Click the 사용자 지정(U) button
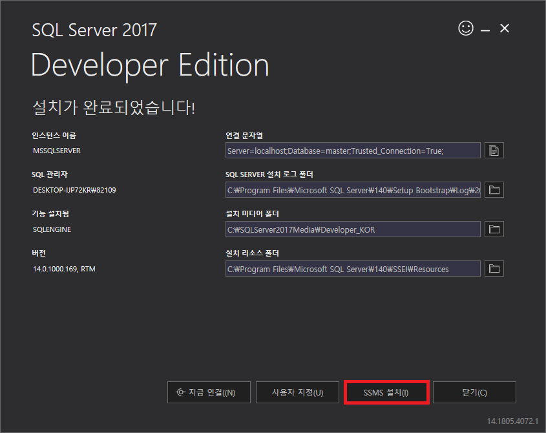Screen dimensions: 546x433 click(297, 392)
